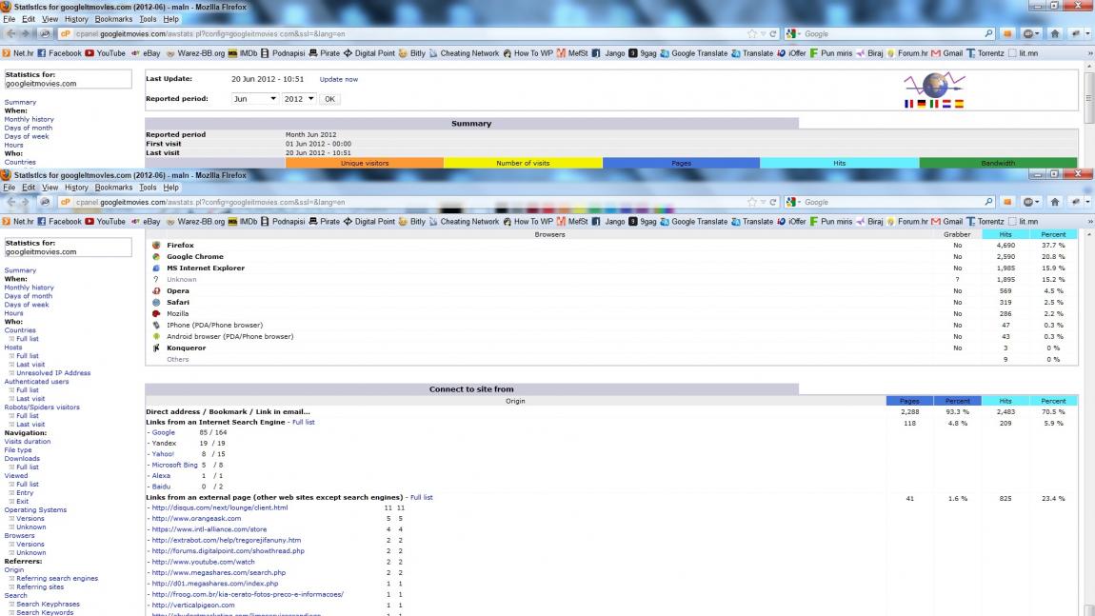Open Torrentz bookmark in the back window
The width and height of the screenshot is (1095, 616).
(985, 53)
